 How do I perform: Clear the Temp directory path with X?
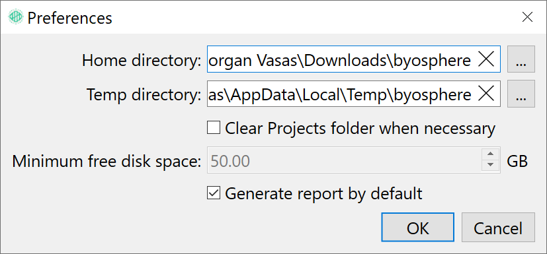click(486, 94)
